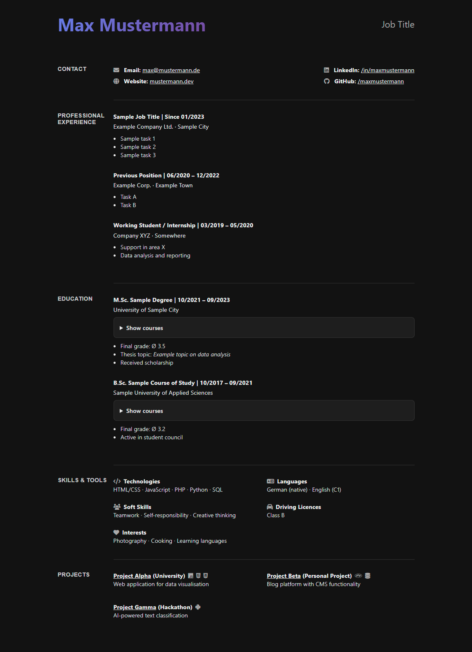This screenshot has height=652, width=472.
Task: Click the database icon after Project Beta
Action: tap(368, 576)
